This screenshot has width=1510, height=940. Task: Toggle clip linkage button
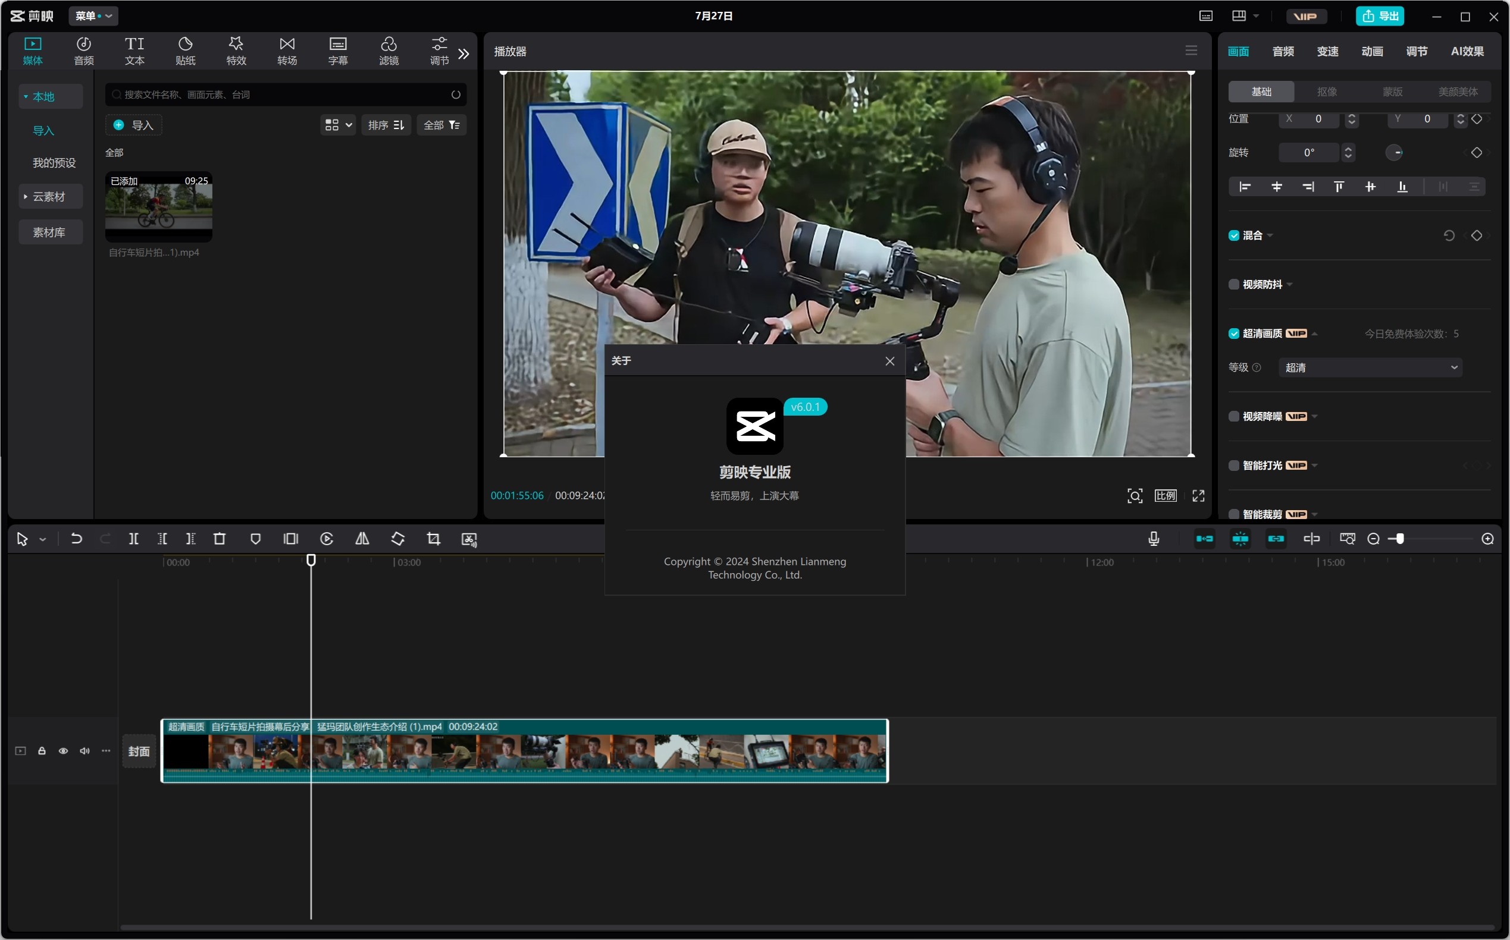pyautogui.click(x=1276, y=539)
